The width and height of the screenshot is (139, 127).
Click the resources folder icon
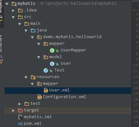33,77
